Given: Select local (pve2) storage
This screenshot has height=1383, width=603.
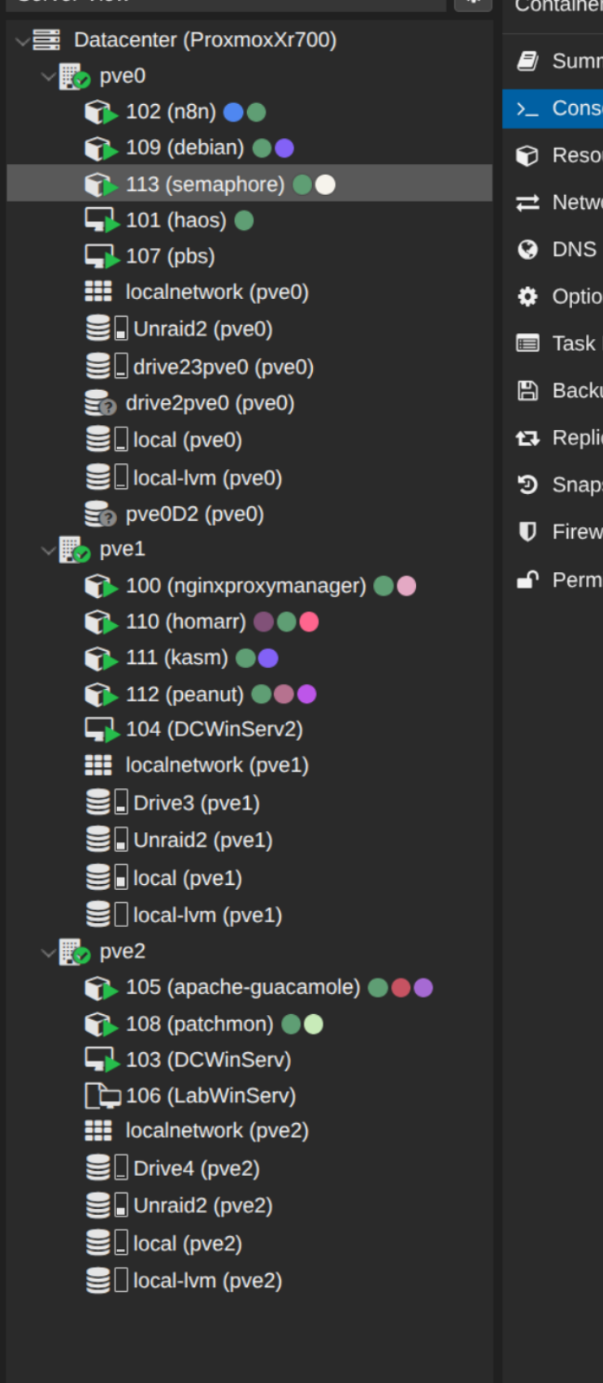Looking at the screenshot, I should click(249, 1243).
